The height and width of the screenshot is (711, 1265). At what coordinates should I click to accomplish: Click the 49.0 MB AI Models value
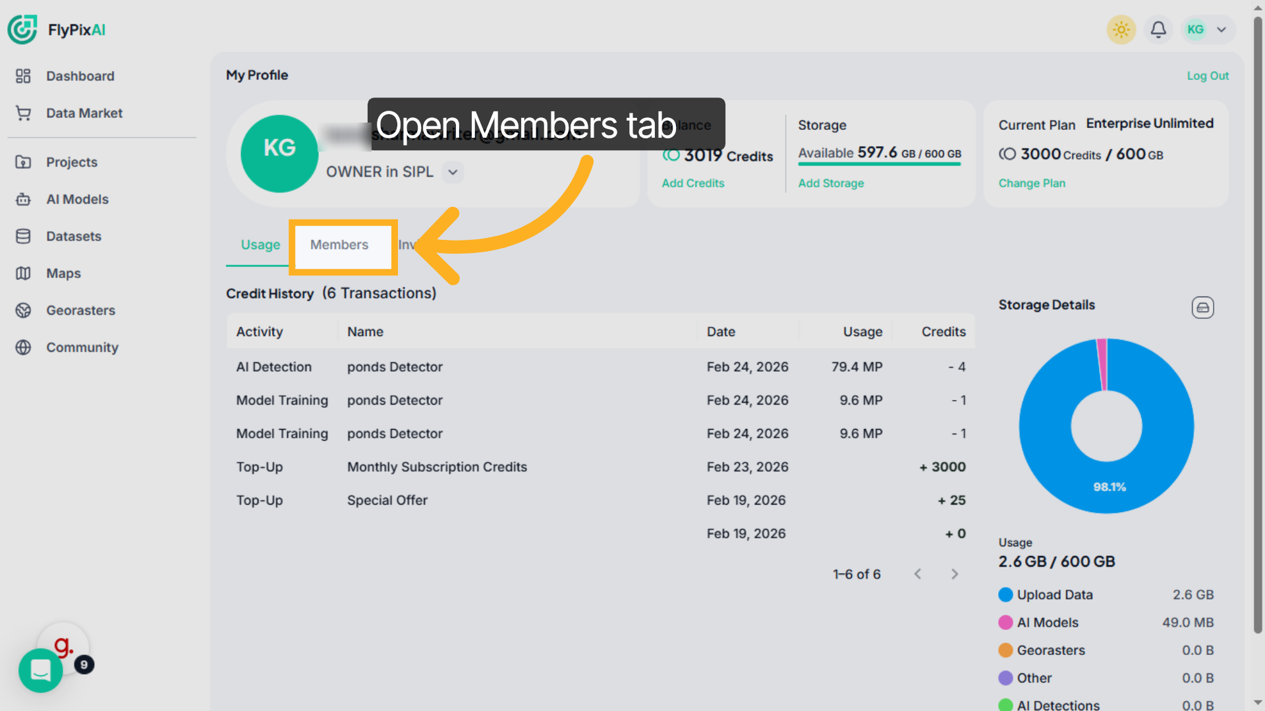(x=1187, y=623)
